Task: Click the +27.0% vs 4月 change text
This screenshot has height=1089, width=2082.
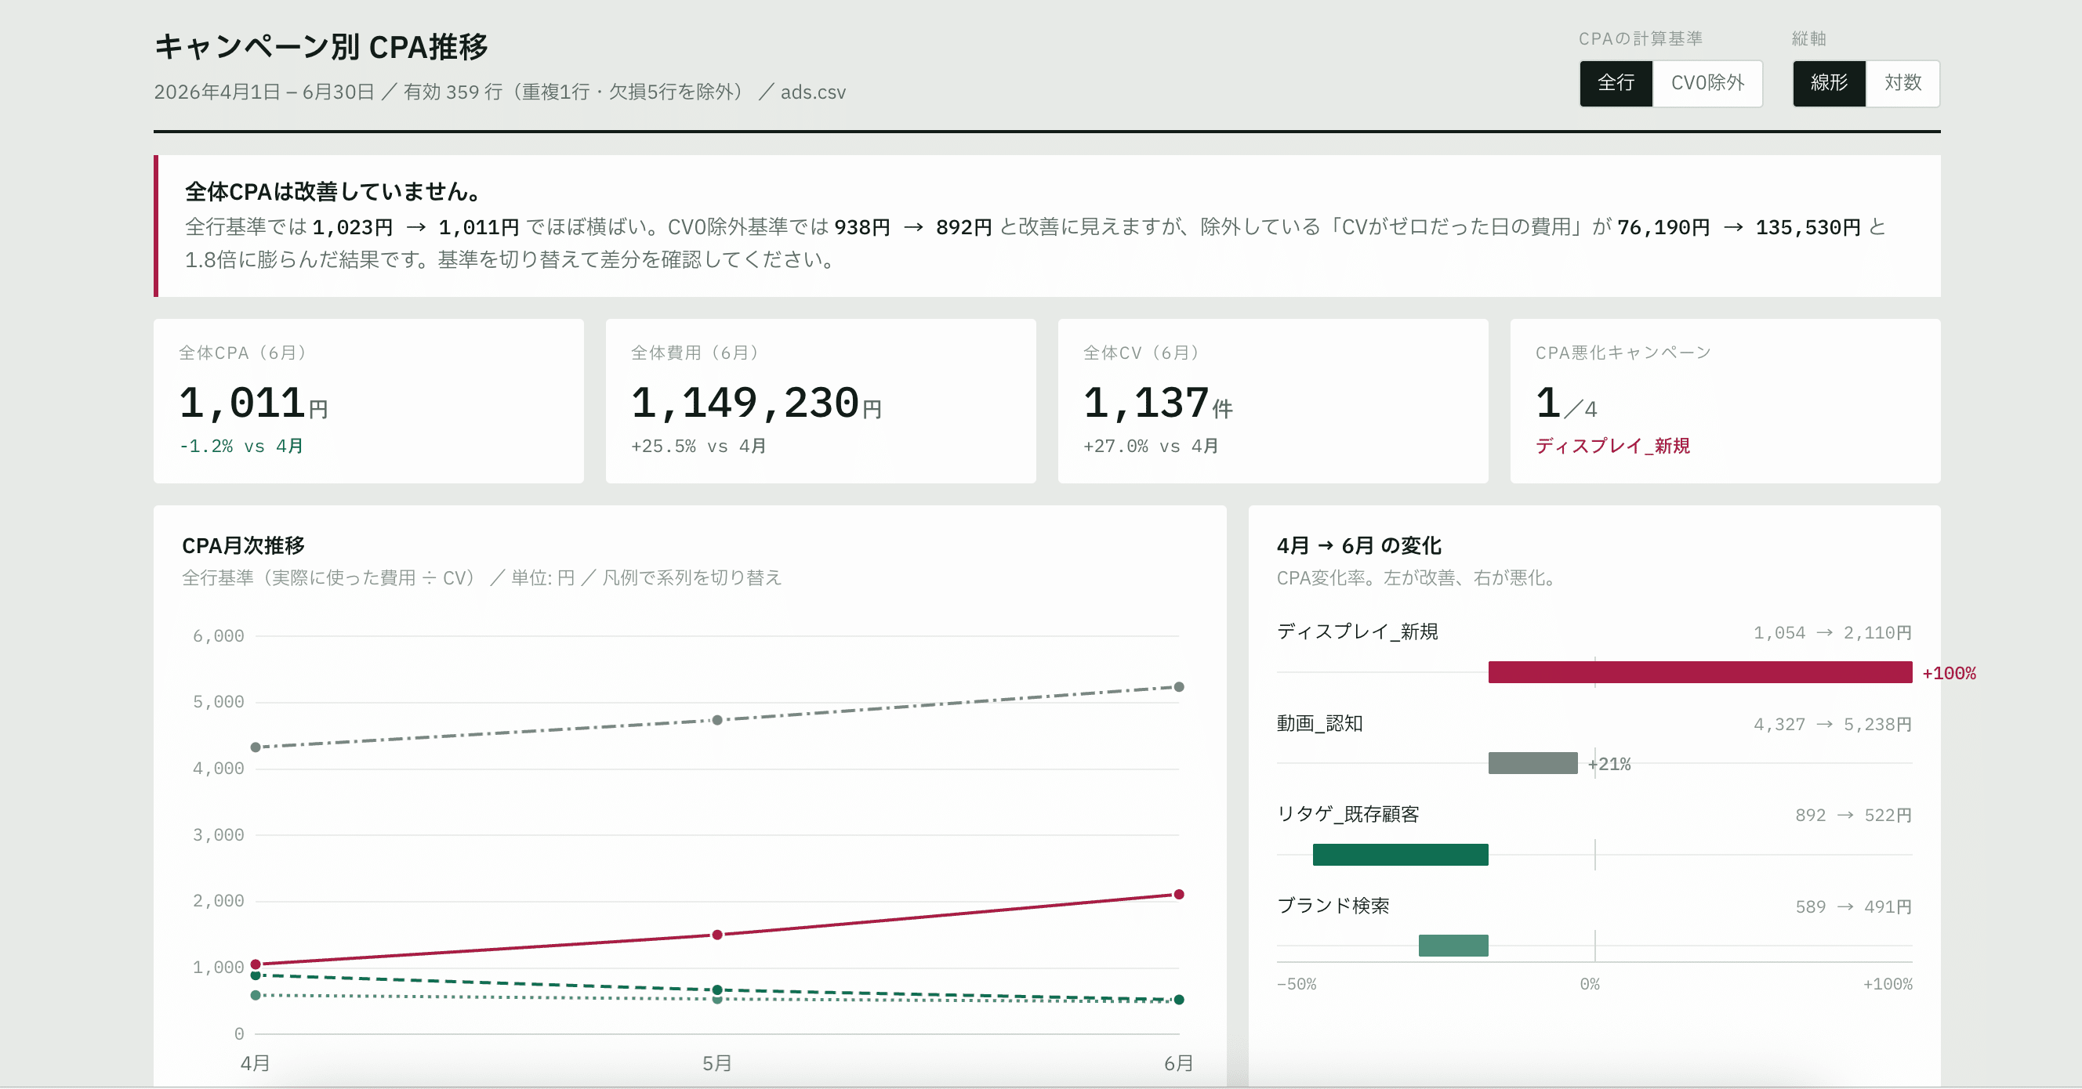Action: pos(1151,446)
